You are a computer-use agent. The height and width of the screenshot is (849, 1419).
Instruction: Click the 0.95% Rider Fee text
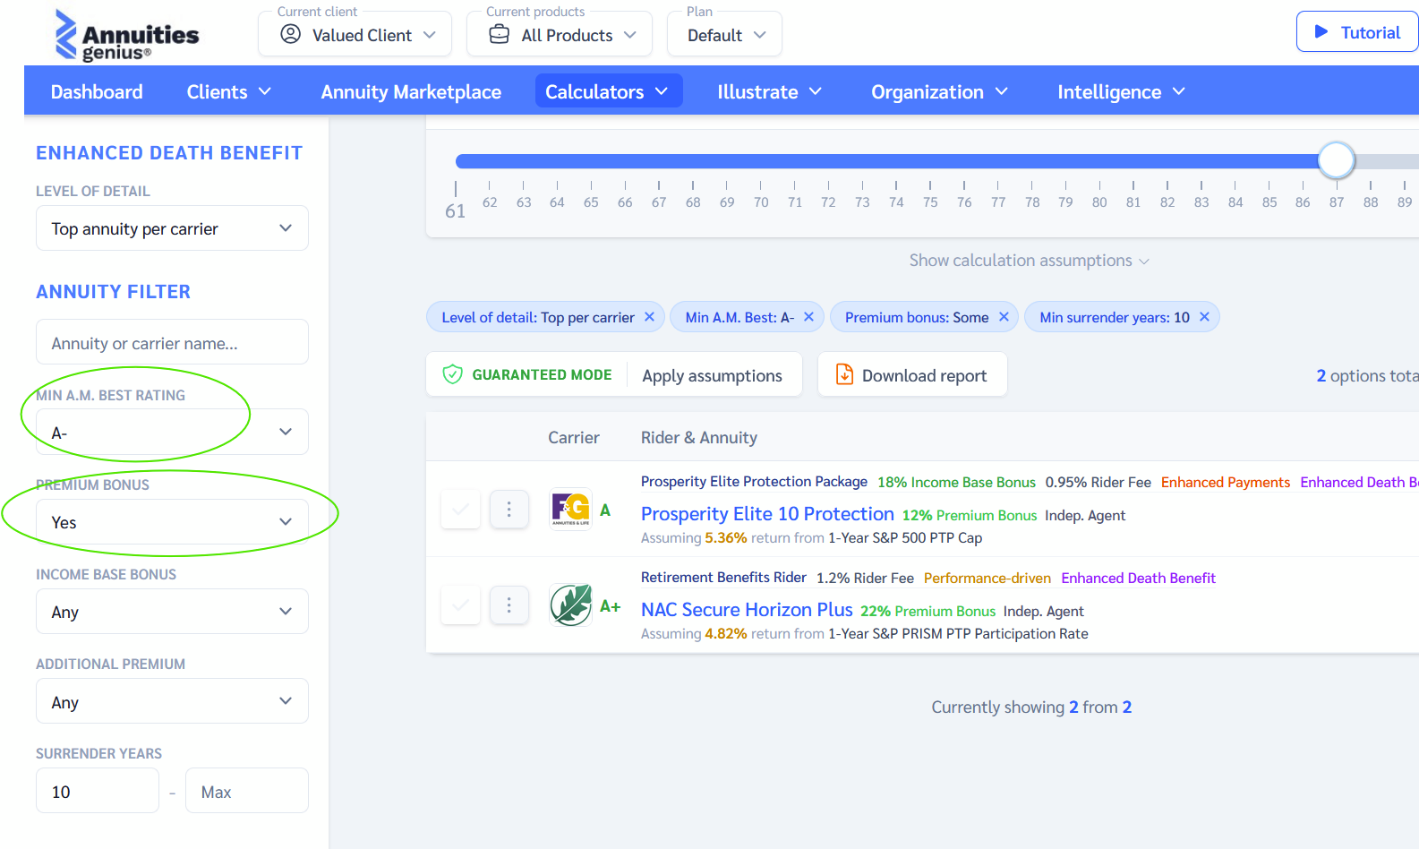point(1098,483)
